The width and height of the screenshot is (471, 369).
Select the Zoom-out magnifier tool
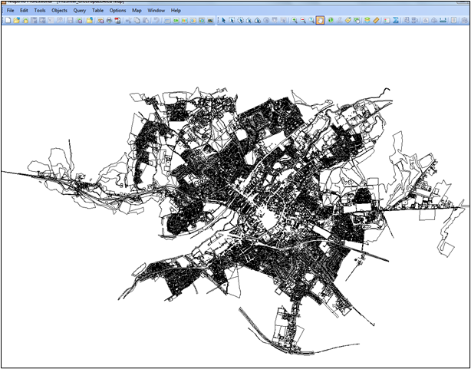[303, 21]
